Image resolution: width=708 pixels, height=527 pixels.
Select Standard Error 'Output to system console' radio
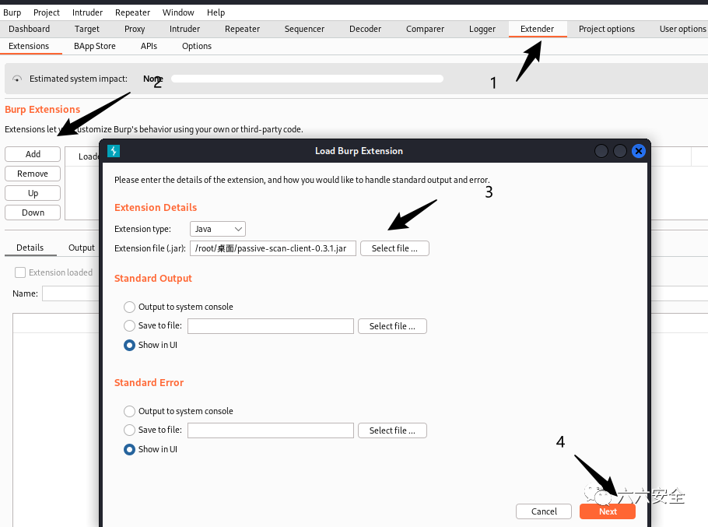pos(130,411)
